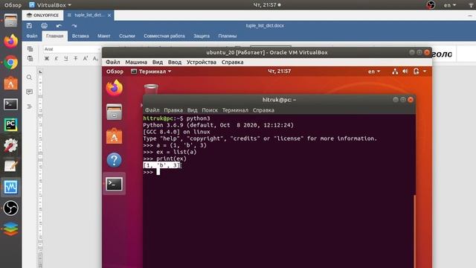Click the guest clock Чт, 21:57
The height and width of the screenshot is (268, 476).
pyautogui.click(x=280, y=71)
